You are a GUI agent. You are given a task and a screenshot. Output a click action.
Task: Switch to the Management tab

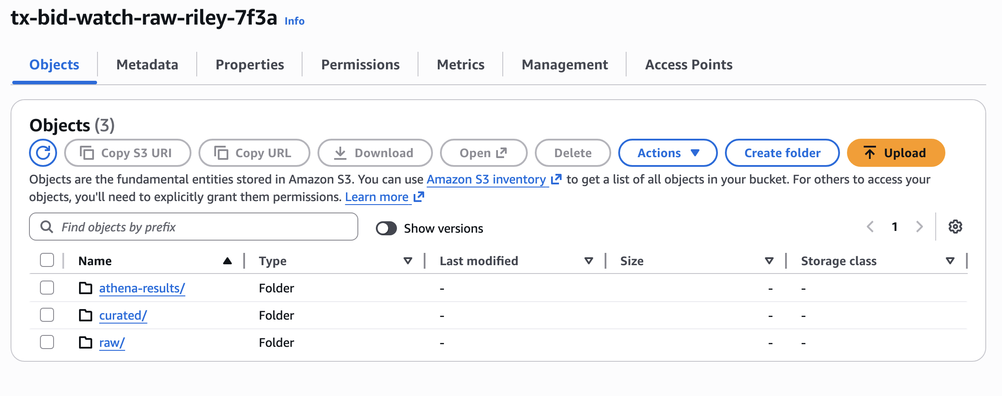coord(564,65)
